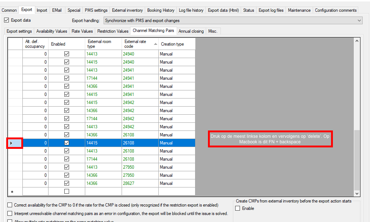
Task: Toggle Enabled checkbox for 14415 / 26108 row
Action: 67,143
